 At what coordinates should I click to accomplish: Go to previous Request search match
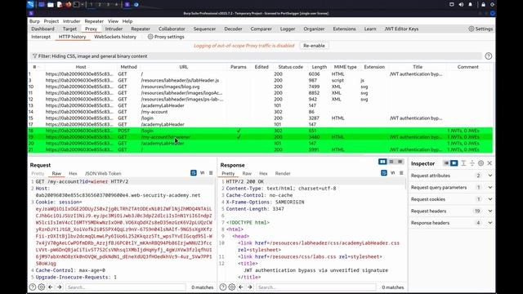click(51, 287)
